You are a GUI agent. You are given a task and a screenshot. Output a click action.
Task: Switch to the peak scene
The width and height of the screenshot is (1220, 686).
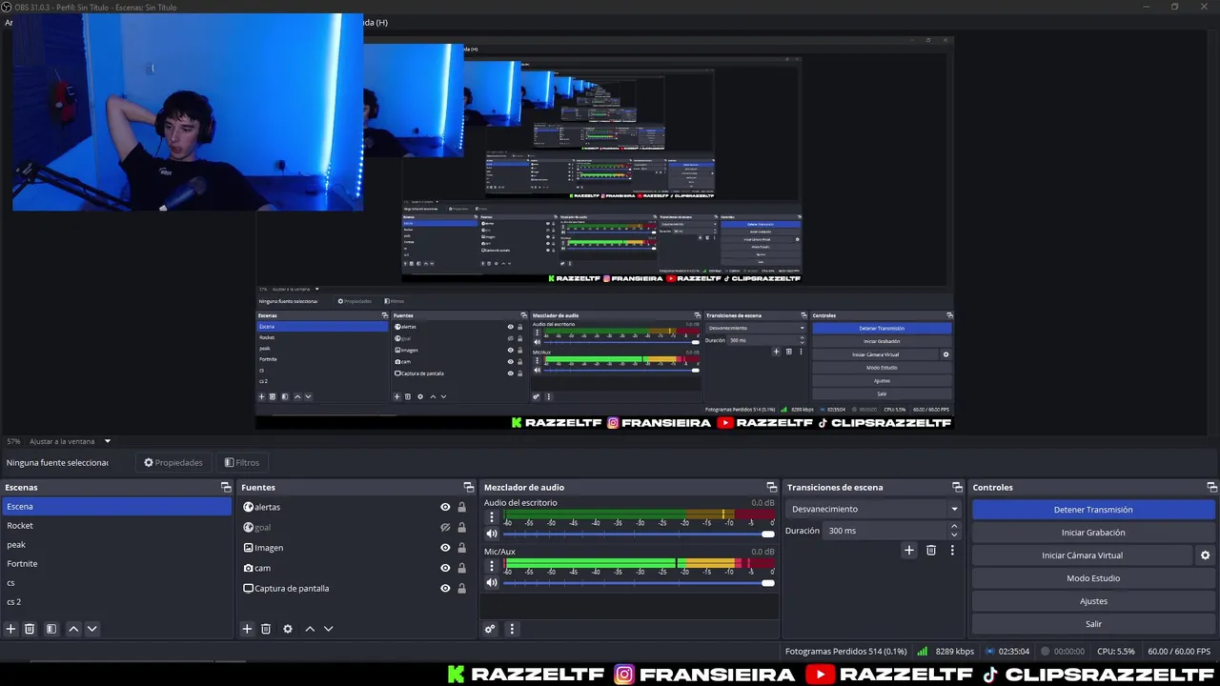click(x=116, y=545)
